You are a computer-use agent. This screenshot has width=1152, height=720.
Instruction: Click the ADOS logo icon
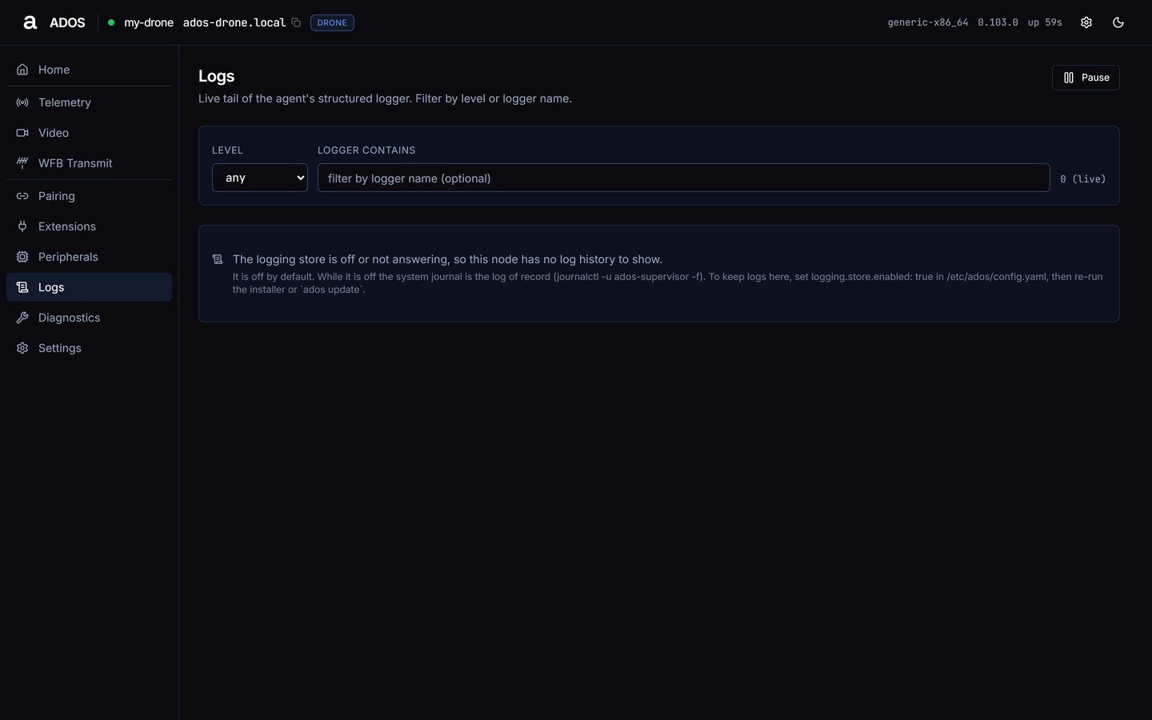tap(30, 22)
